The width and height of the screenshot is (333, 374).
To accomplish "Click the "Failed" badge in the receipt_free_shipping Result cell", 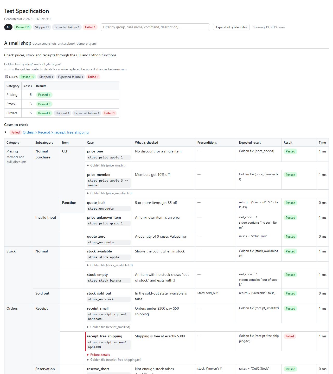I will (290, 336).
